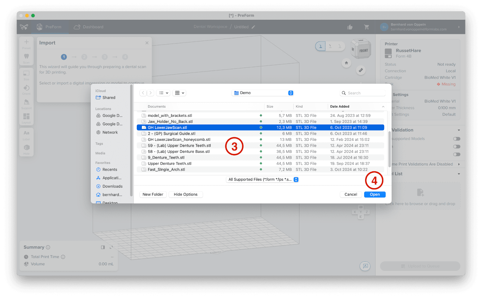Open the list view options dropdown
Image resolution: width=482 pixels, height=298 pixels.
click(164, 93)
